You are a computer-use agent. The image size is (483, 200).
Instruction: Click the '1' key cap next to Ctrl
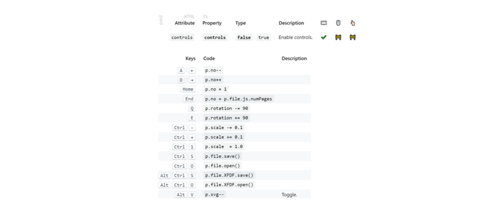(192, 147)
